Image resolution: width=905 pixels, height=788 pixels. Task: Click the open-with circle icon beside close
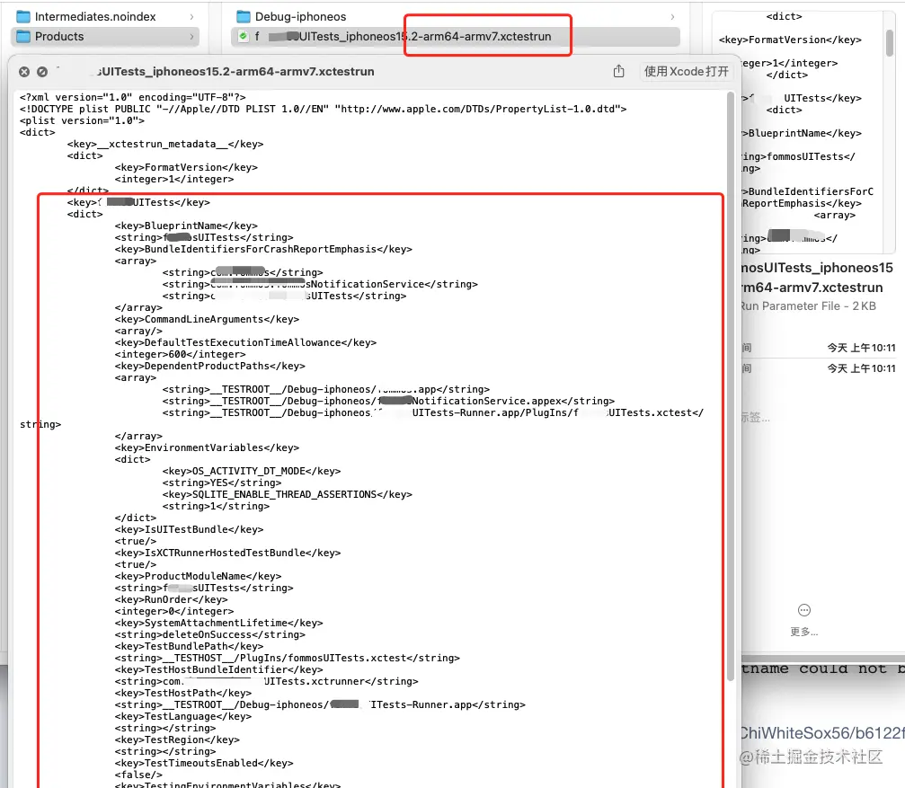tap(42, 72)
